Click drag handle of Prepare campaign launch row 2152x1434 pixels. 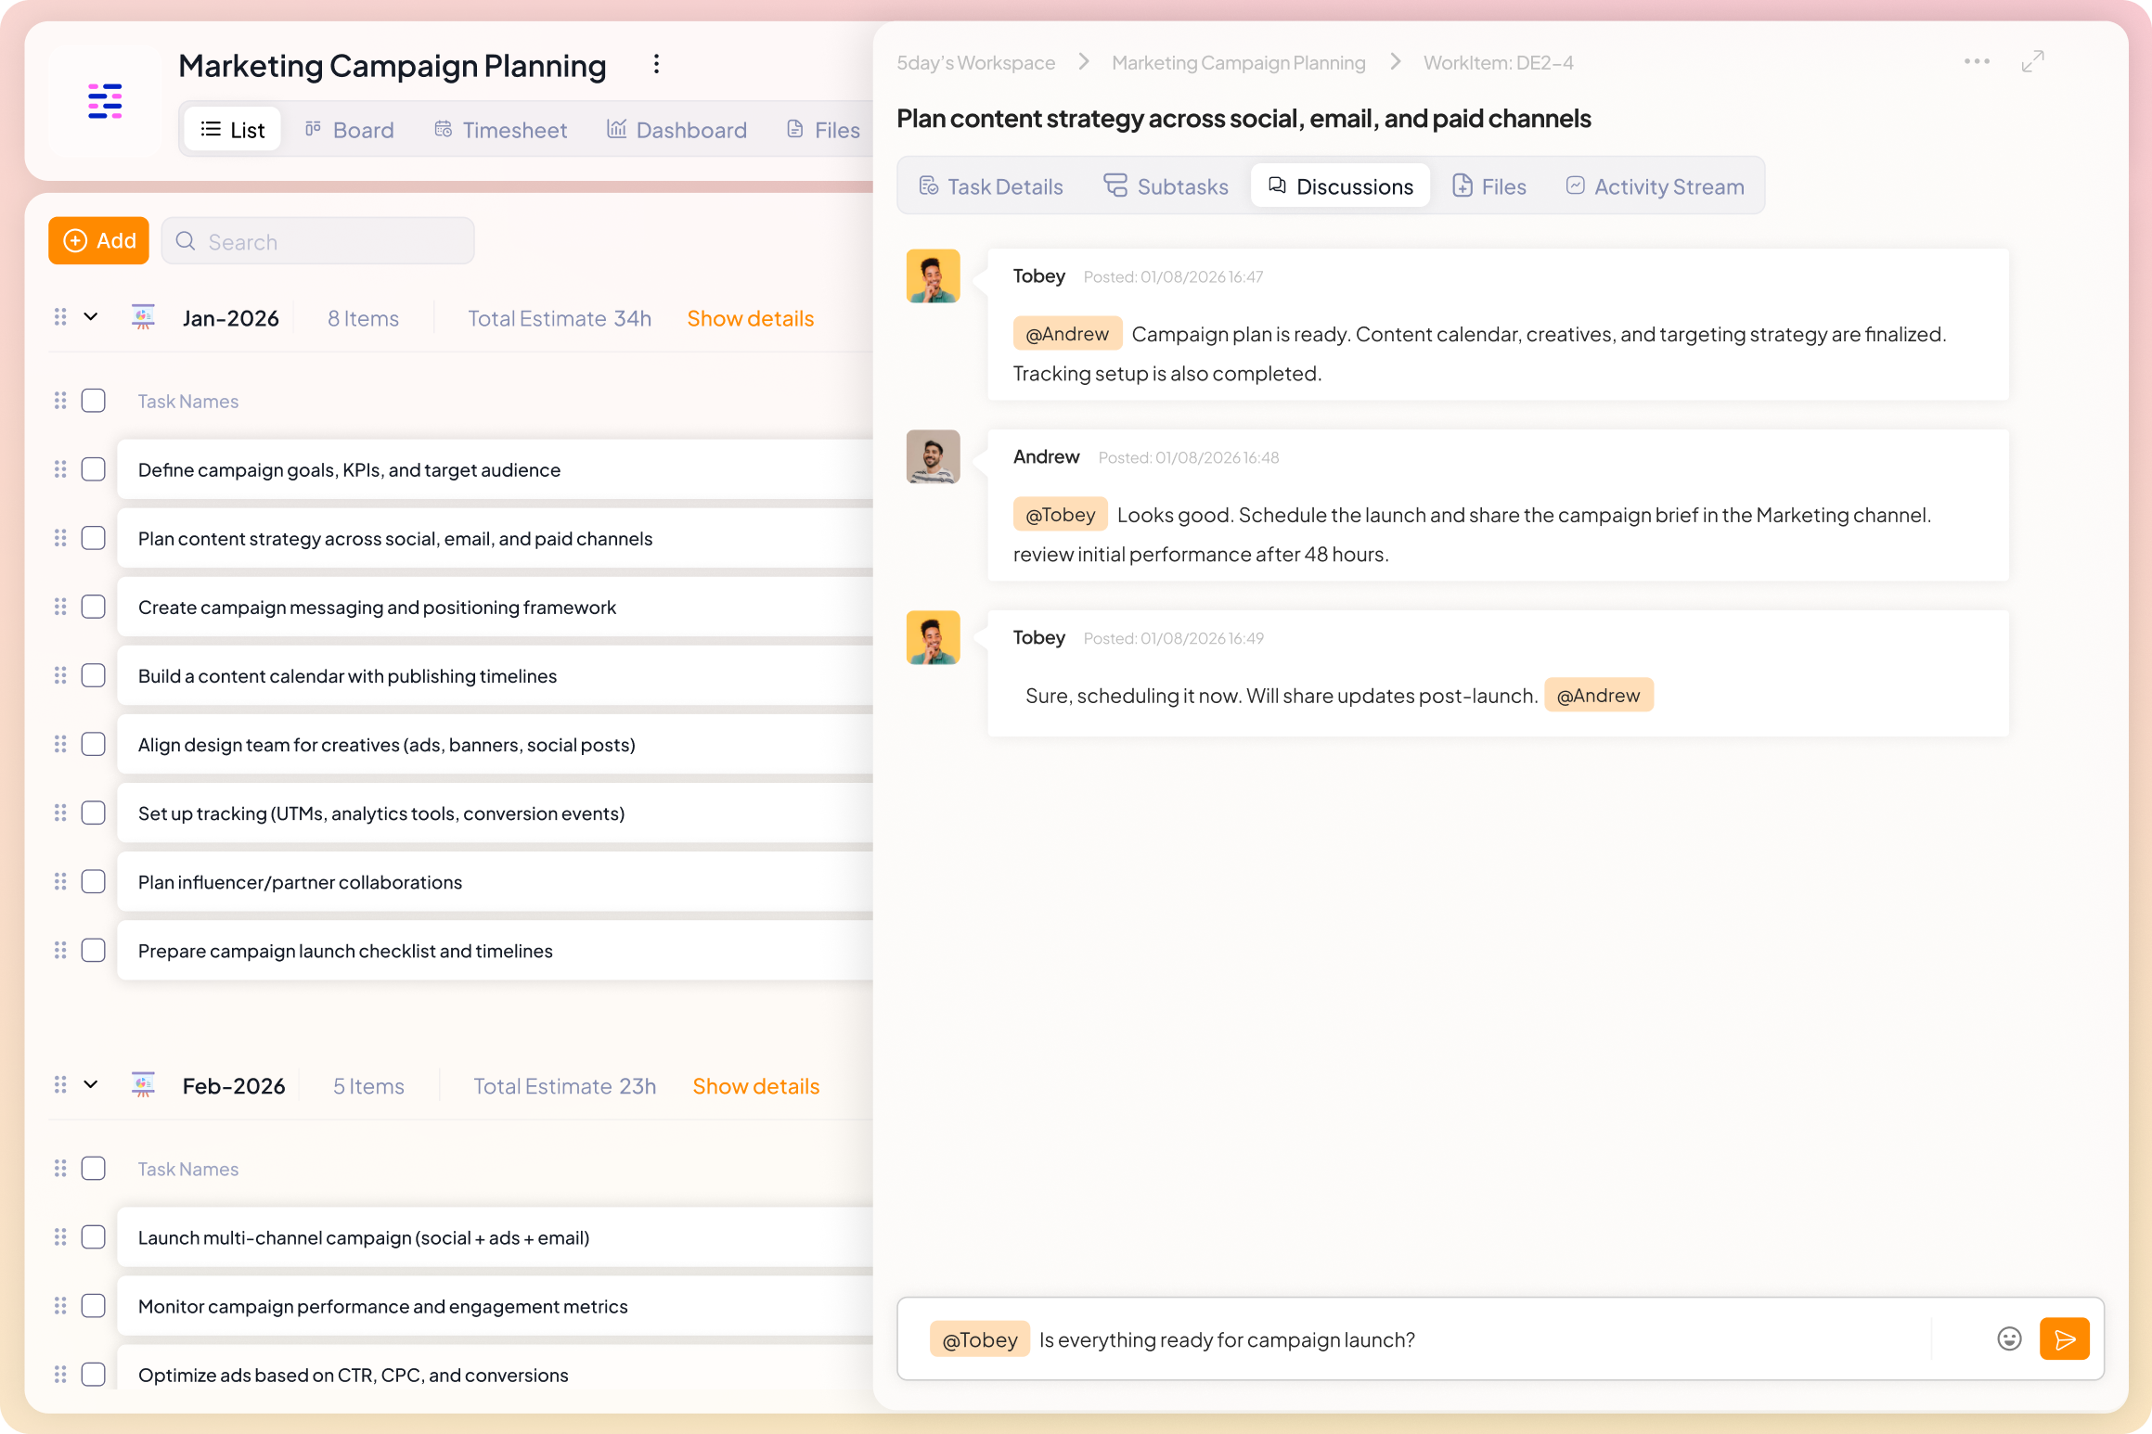click(60, 950)
